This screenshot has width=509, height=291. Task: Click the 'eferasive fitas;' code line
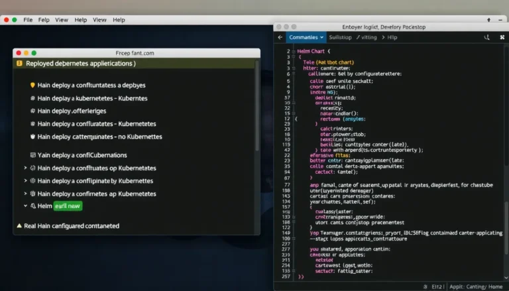(330, 155)
